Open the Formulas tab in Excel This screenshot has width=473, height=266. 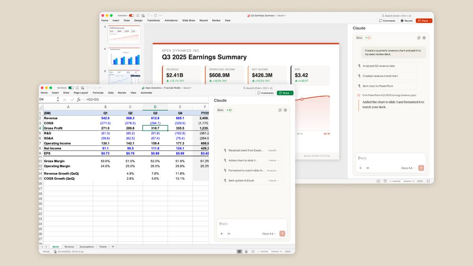coord(98,93)
